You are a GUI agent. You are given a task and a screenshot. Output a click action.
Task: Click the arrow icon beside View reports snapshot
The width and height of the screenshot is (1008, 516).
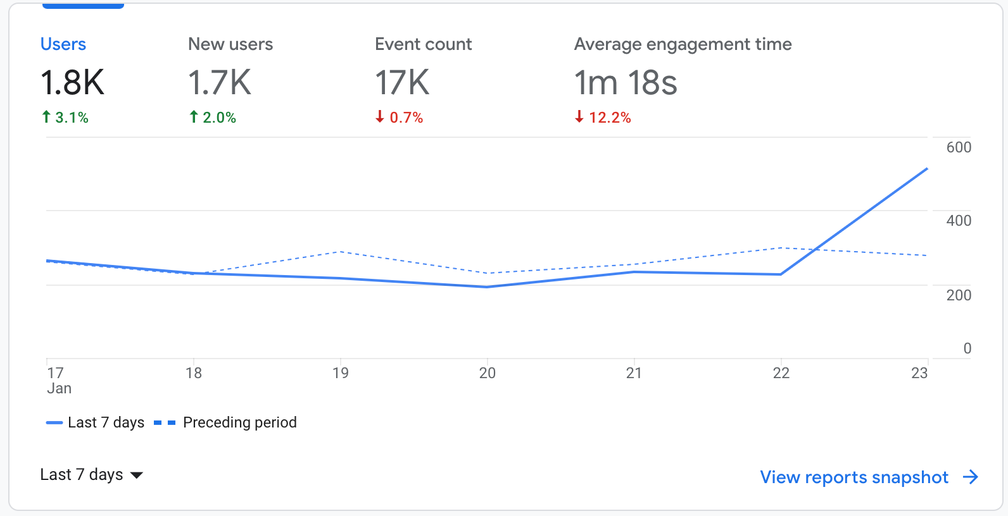[x=971, y=477]
